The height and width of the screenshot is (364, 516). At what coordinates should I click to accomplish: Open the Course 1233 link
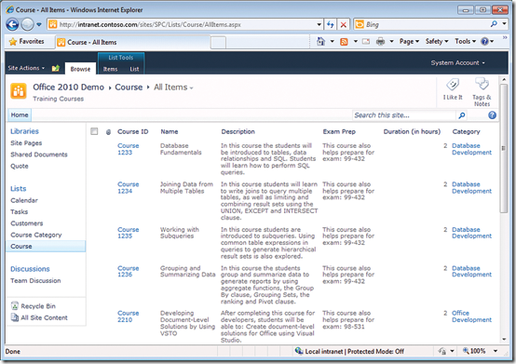(128, 149)
